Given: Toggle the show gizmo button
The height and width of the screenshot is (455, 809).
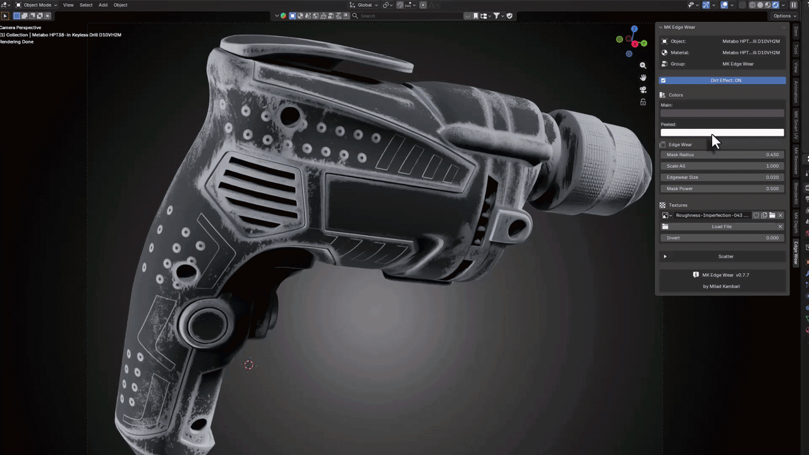Looking at the screenshot, I should click(706, 5).
